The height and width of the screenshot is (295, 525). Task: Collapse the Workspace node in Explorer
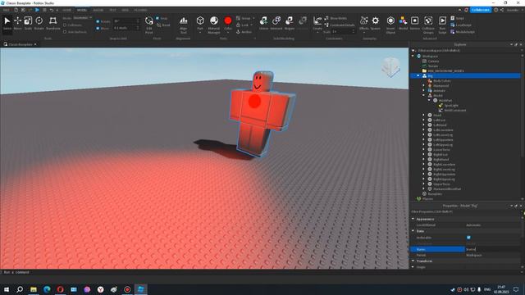[x=413, y=57]
